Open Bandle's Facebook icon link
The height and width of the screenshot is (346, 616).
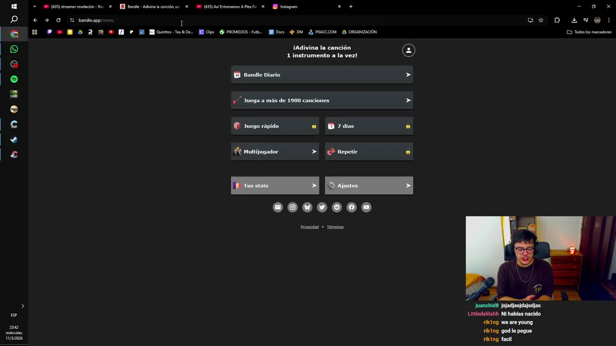point(352,207)
